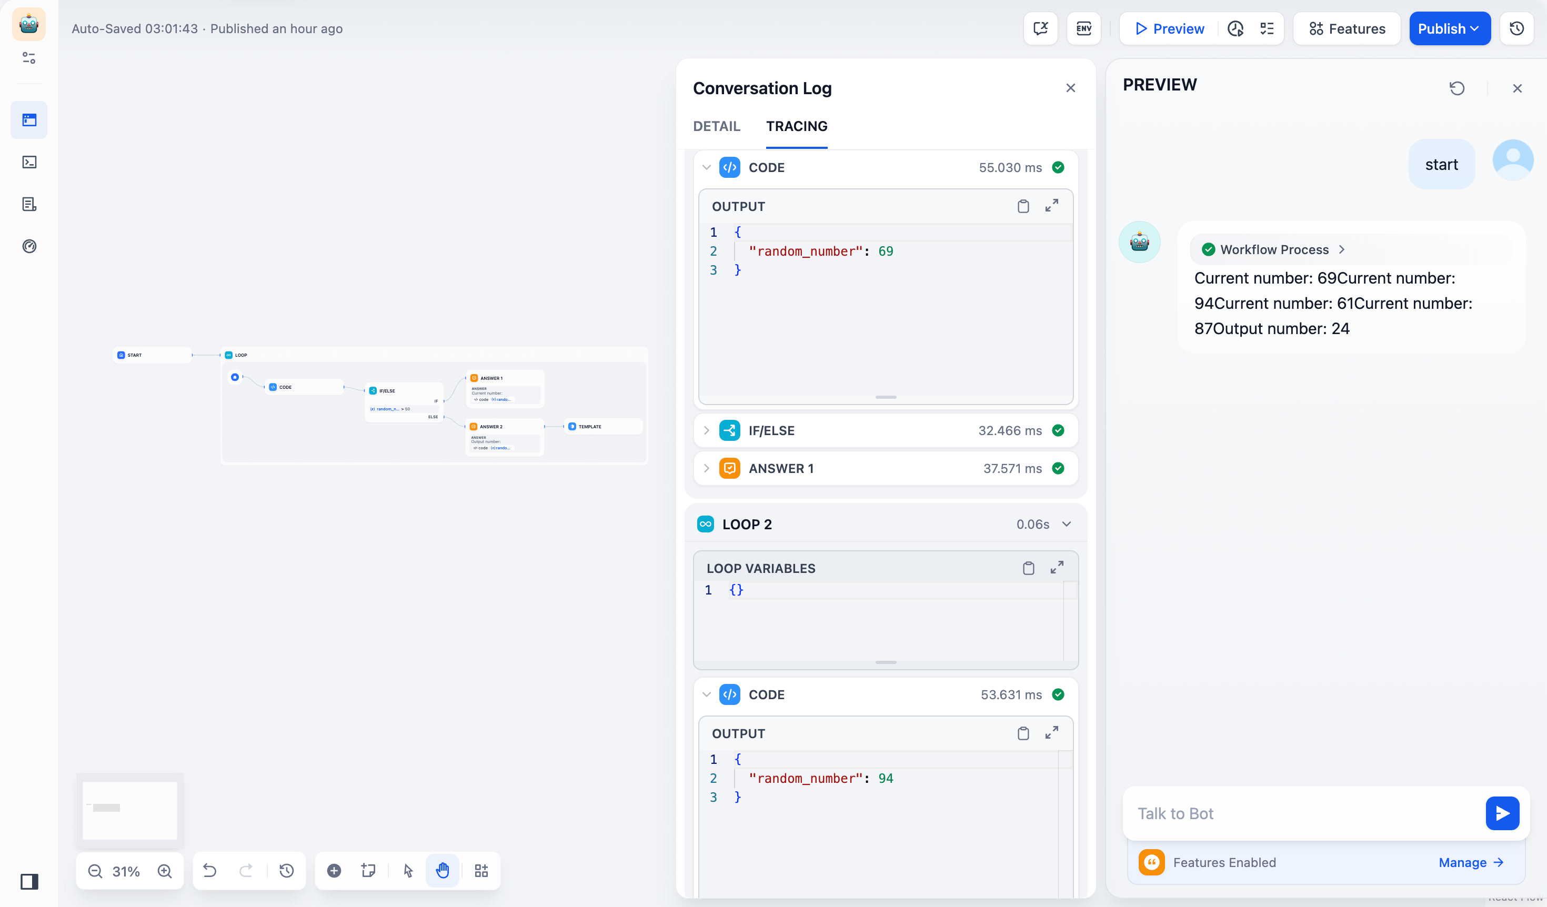Collapse the LOOP 2 section
Image resolution: width=1547 pixels, height=907 pixels.
1066,524
